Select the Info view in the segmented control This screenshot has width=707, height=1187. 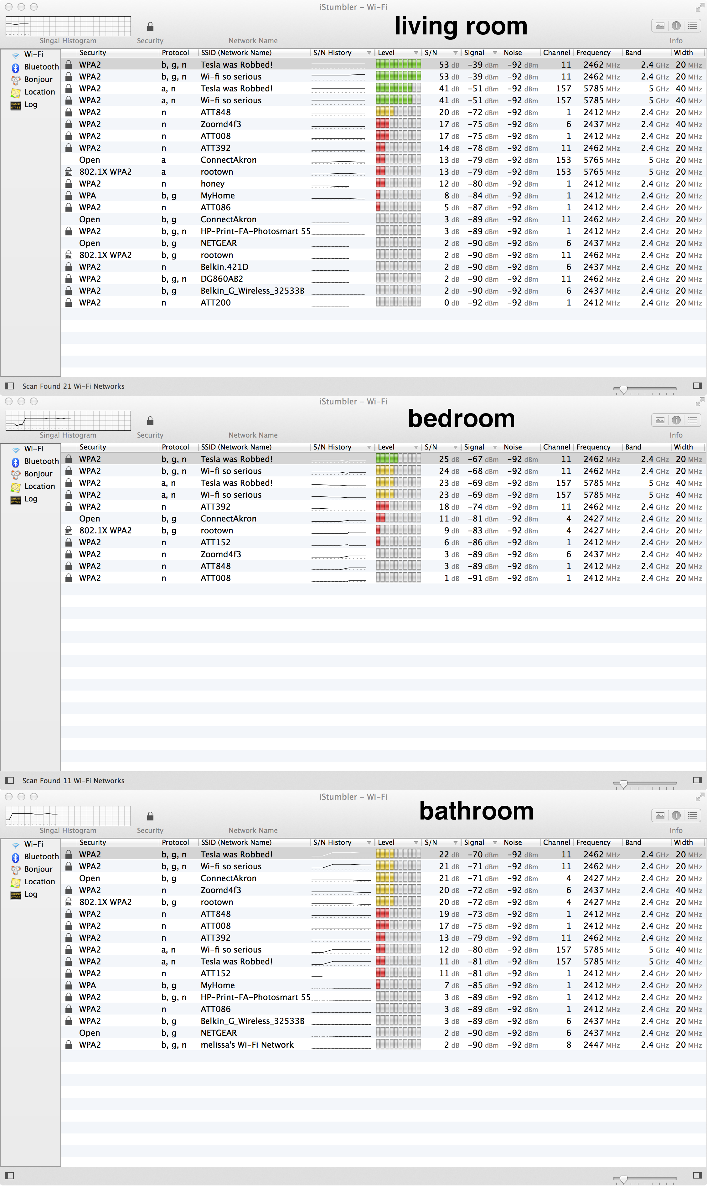point(676,26)
